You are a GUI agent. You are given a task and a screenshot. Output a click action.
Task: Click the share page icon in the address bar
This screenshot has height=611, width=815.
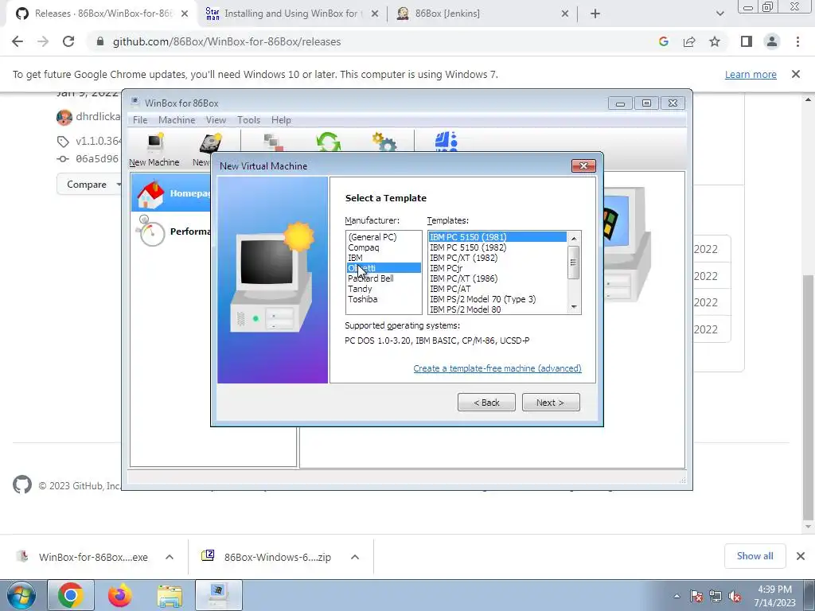click(x=689, y=41)
